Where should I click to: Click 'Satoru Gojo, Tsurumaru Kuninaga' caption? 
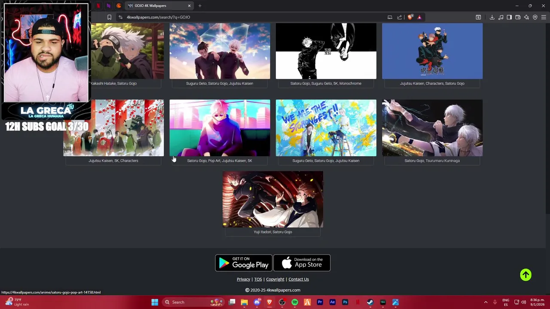432,161
